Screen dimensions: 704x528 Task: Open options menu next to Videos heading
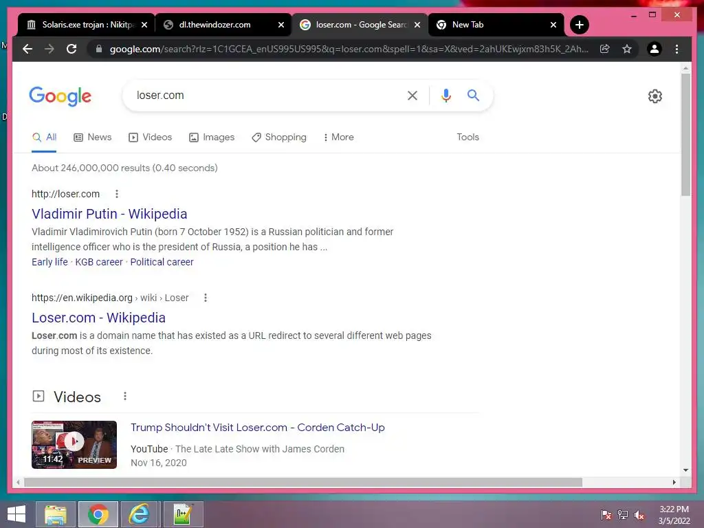click(x=125, y=396)
